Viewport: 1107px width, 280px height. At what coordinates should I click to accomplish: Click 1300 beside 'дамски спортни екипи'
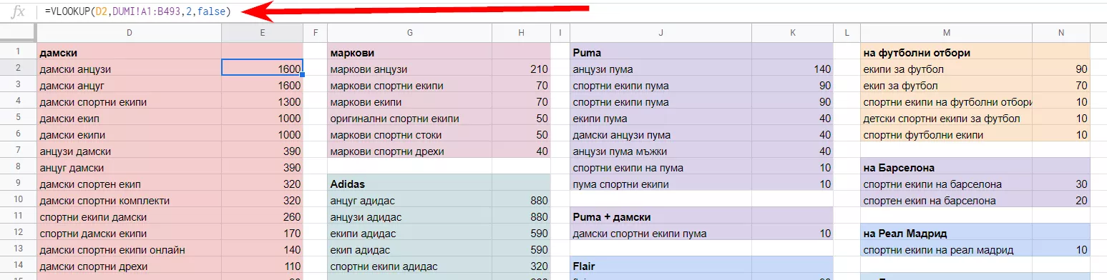coord(262,102)
